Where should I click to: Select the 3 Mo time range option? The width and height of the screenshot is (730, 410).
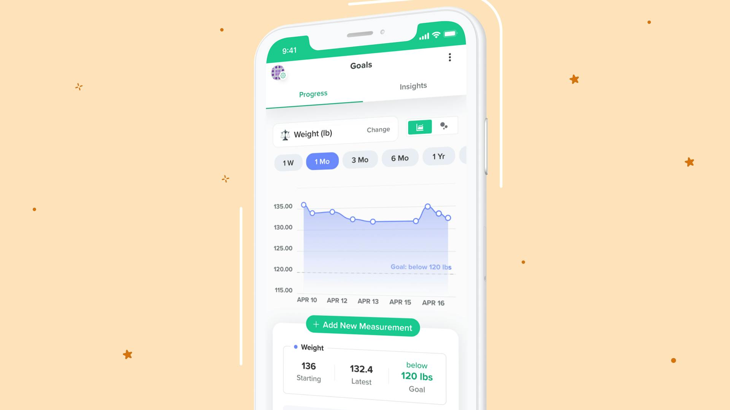click(x=360, y=160)
